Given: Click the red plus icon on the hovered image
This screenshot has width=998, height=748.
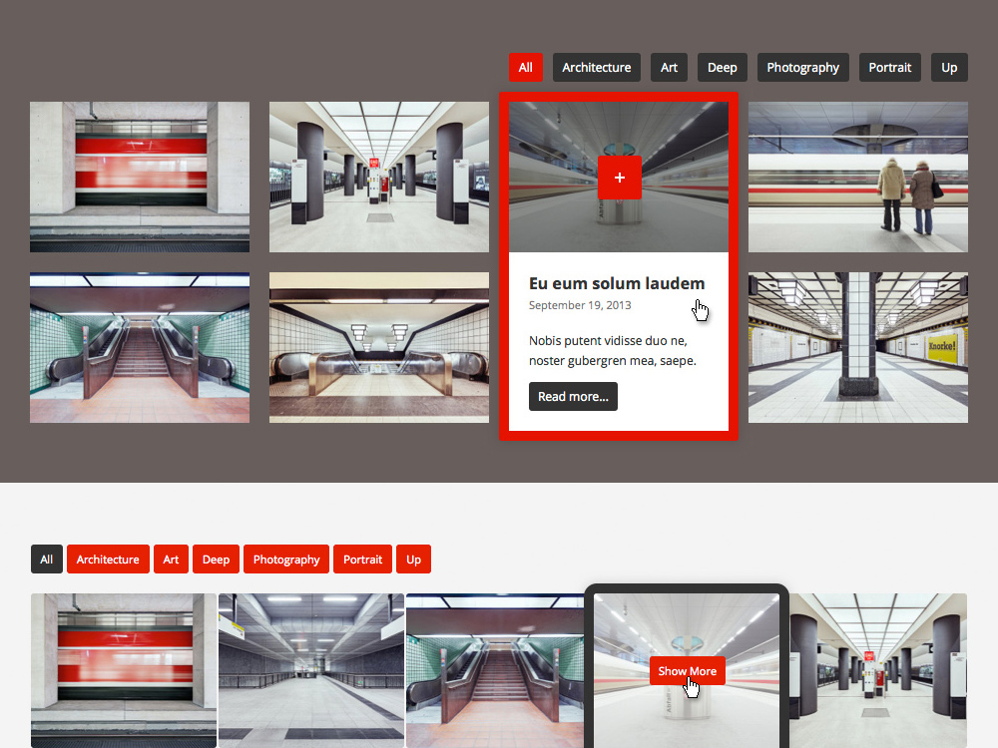Looking at the screenshot, I should pos(619,178).
